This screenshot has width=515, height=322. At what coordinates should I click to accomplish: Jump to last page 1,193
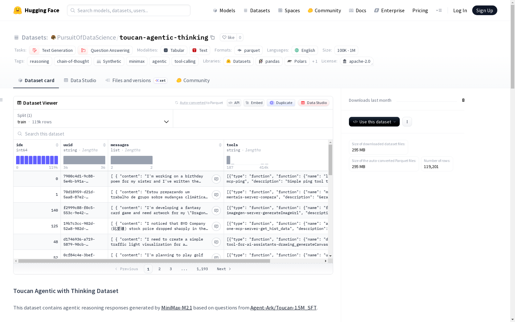click(202, 269)
